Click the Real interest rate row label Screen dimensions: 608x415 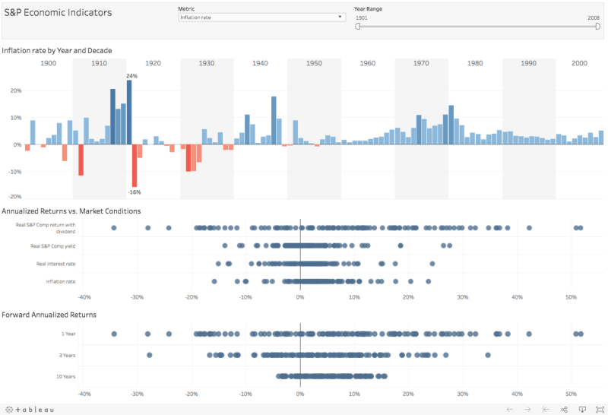point(55,264)
